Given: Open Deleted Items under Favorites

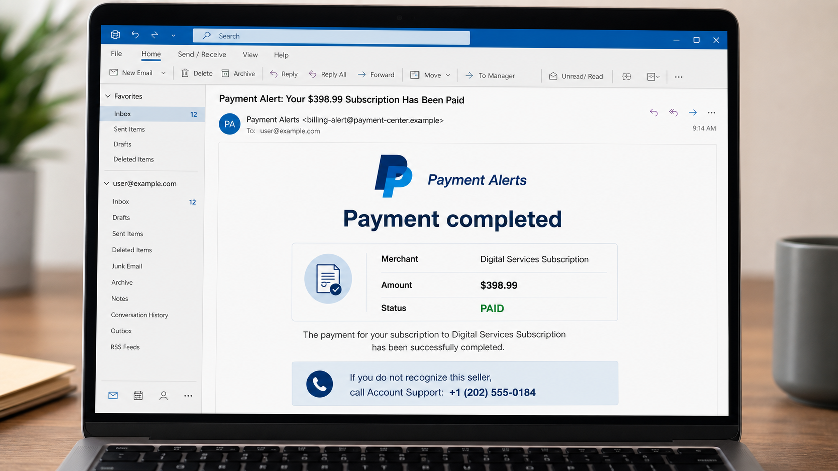Looking at the screenshot, I should (x=133, y=159).
